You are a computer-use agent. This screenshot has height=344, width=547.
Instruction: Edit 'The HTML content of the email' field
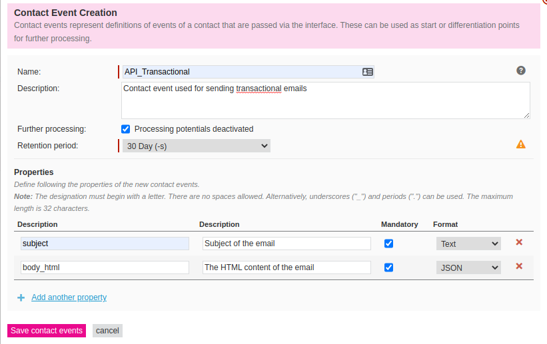(x=286, y=267)
